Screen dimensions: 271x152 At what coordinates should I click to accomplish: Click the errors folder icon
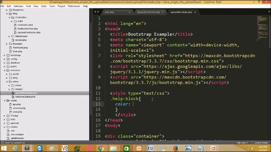pos(13,85)
